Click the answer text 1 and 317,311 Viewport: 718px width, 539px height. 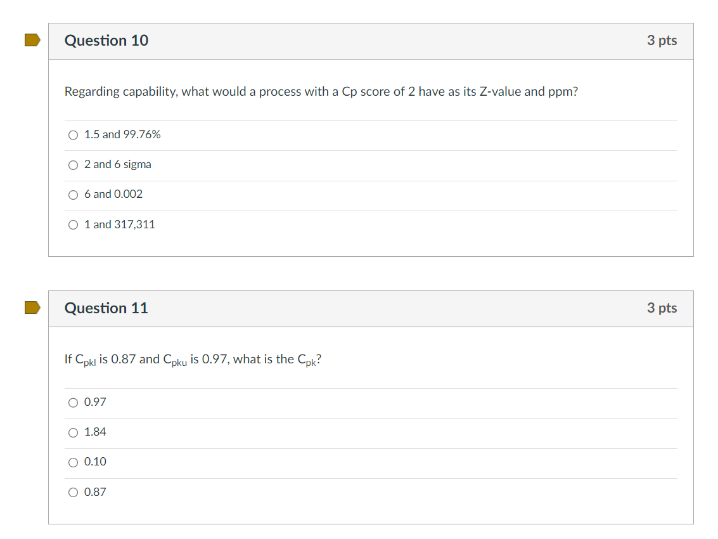tap(120, 224)
